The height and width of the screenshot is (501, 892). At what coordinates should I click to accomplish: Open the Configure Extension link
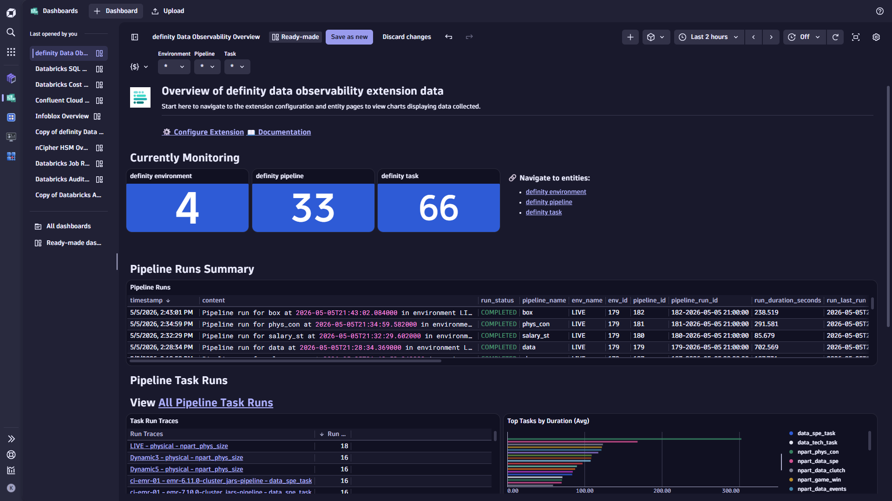[x=203, y=132]
